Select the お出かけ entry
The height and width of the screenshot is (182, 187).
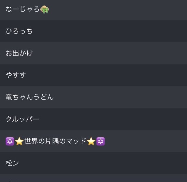tap(19, 53)
